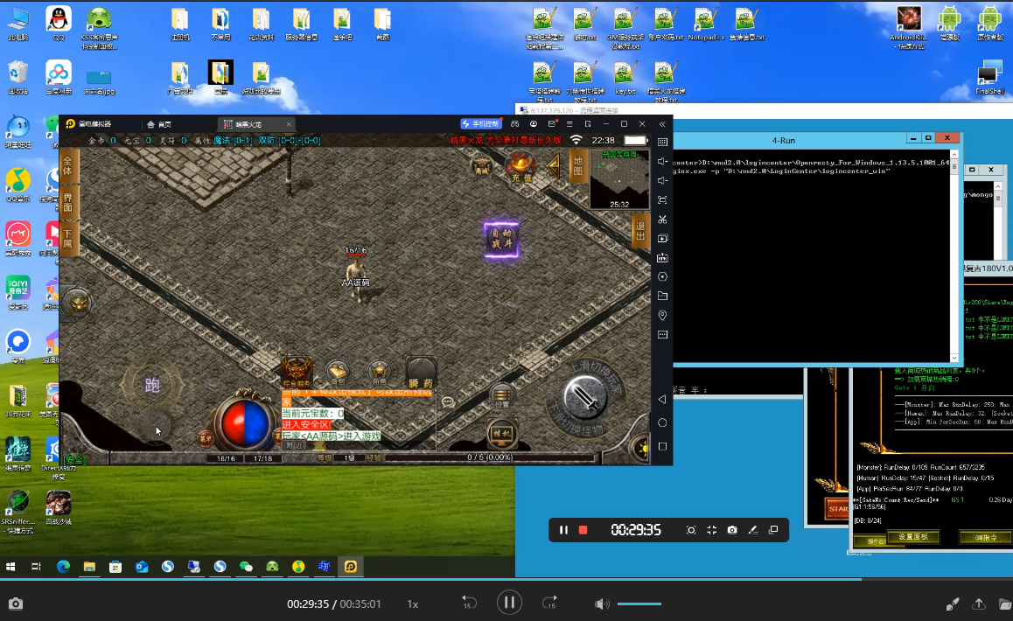Click the emulator mail icon in title bar
The height and width of the screenshot is (621, 1013).
(552, 123)
